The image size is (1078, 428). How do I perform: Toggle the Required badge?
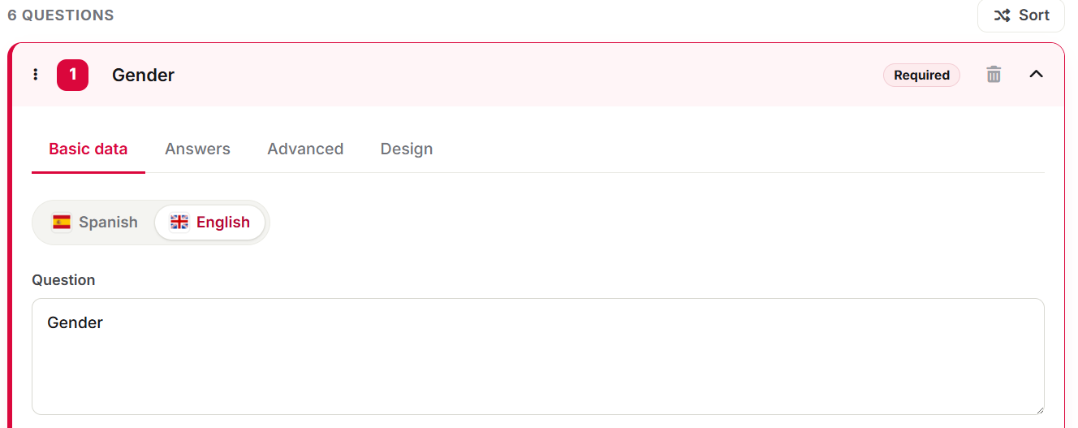tap(921, 76)
